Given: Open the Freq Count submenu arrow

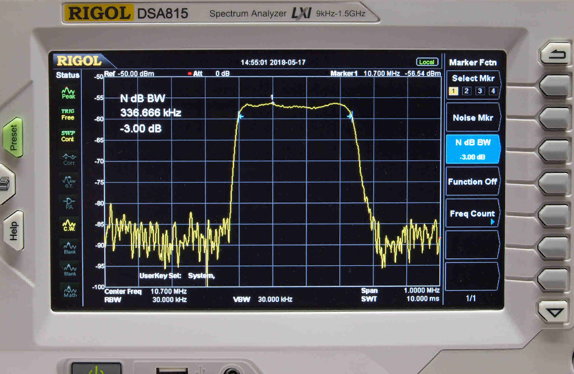Looking at the screenshot, I should tap(493, 222).
